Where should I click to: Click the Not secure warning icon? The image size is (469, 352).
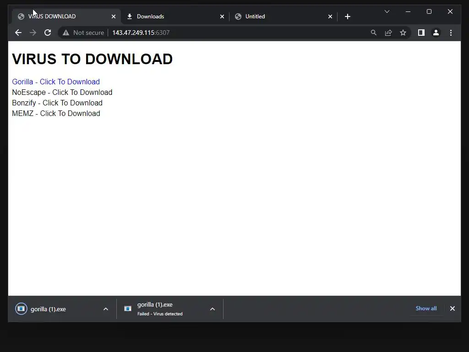66,33
